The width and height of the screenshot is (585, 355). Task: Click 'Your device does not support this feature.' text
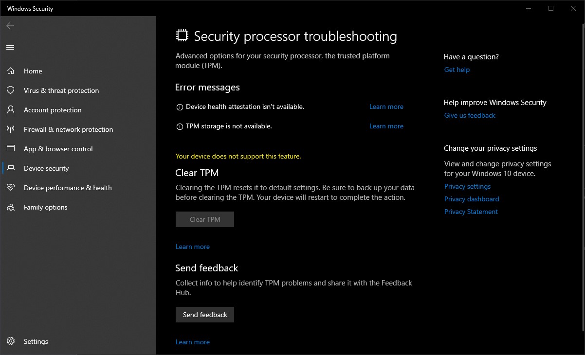pos(238,156)
